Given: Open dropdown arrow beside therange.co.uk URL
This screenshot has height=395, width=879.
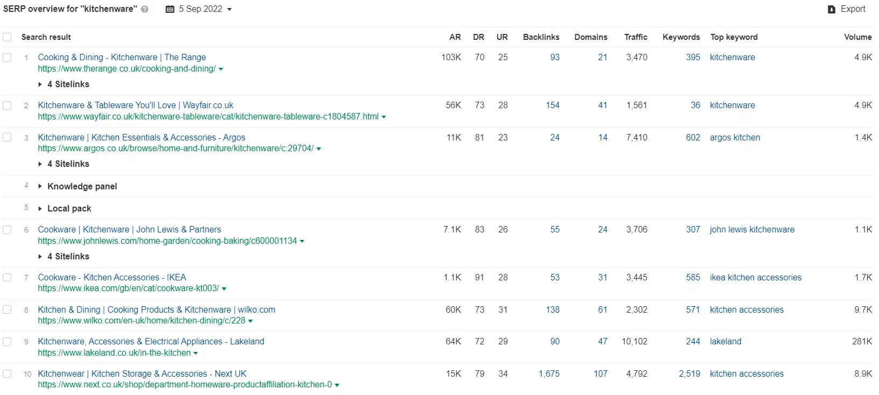Looking at the screenshot, I should pyautogui.click(x=221, y=69).
